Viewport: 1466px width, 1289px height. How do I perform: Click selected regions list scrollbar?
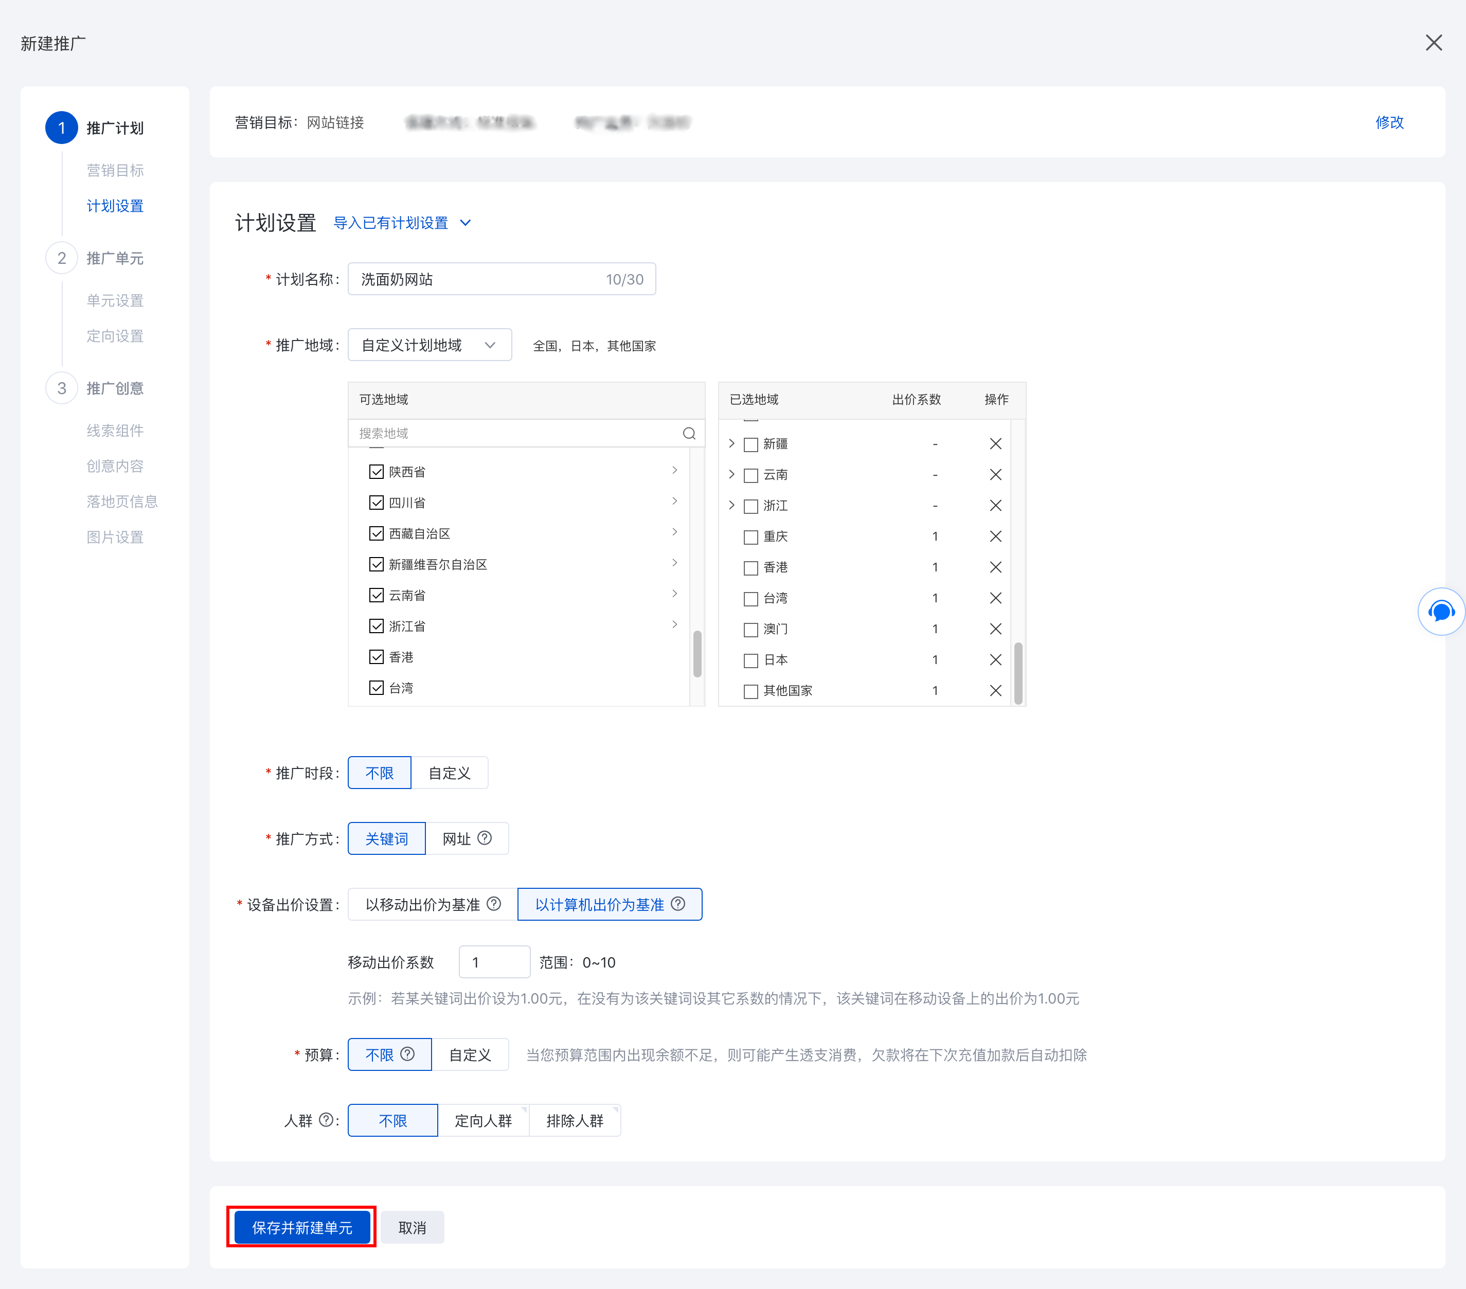[x=1018, y=673]
